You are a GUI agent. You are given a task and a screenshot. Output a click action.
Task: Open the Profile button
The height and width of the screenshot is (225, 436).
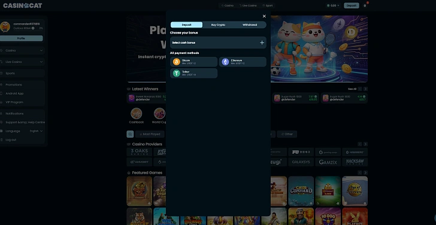21,38
